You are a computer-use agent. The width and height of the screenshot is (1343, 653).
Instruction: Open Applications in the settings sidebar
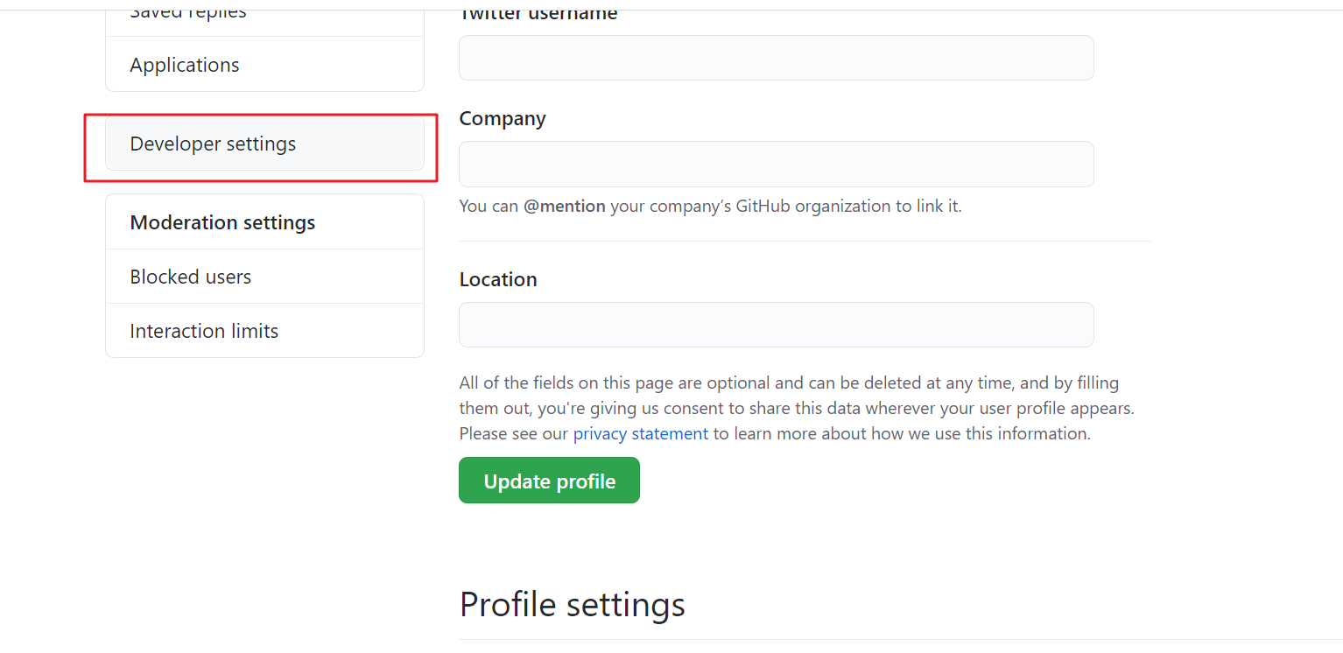[x=264, y=65]
